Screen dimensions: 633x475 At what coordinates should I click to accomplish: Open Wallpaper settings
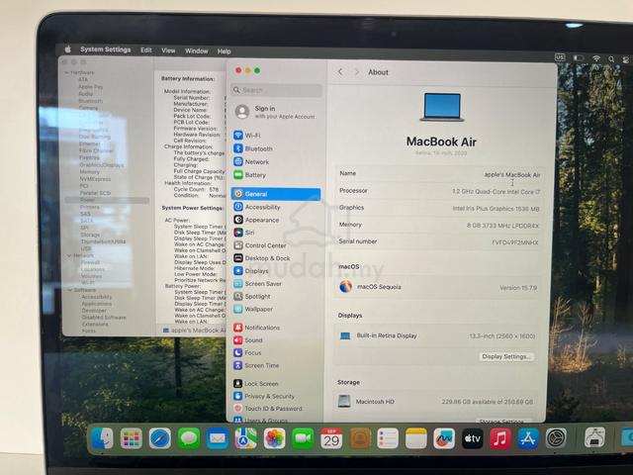tap(253, 309)
